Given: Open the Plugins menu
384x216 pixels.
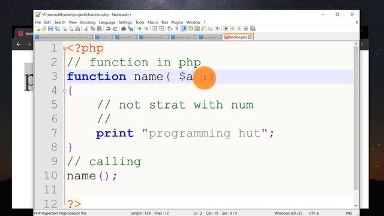Looking at the screenshot, I should 177,22.
